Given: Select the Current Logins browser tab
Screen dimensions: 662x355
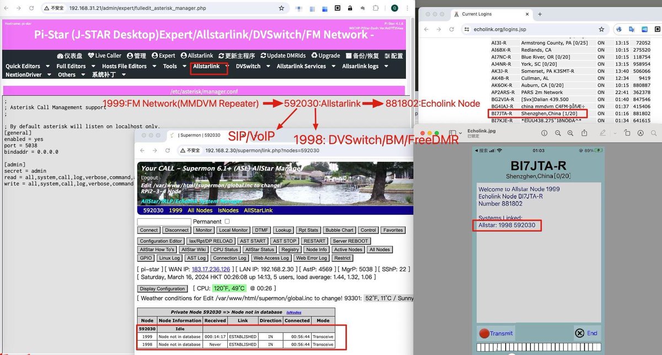Looking at the screenshot, I should 477,14.
